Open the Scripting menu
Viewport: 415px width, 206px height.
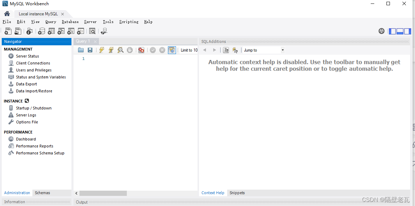[129, 22]
